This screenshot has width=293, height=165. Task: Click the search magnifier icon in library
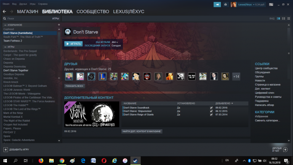tap(5, 19)
